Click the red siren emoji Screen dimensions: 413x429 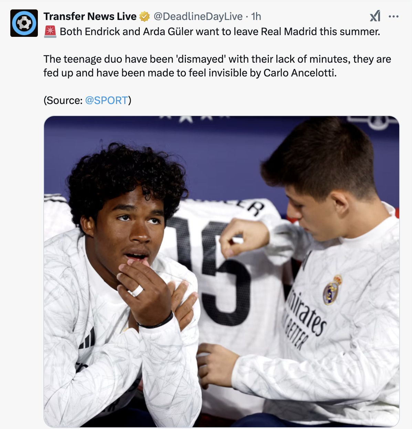[50, 31]
